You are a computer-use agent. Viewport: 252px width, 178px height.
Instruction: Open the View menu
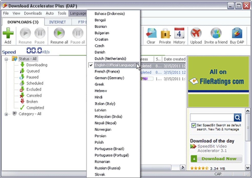[16, 13]
